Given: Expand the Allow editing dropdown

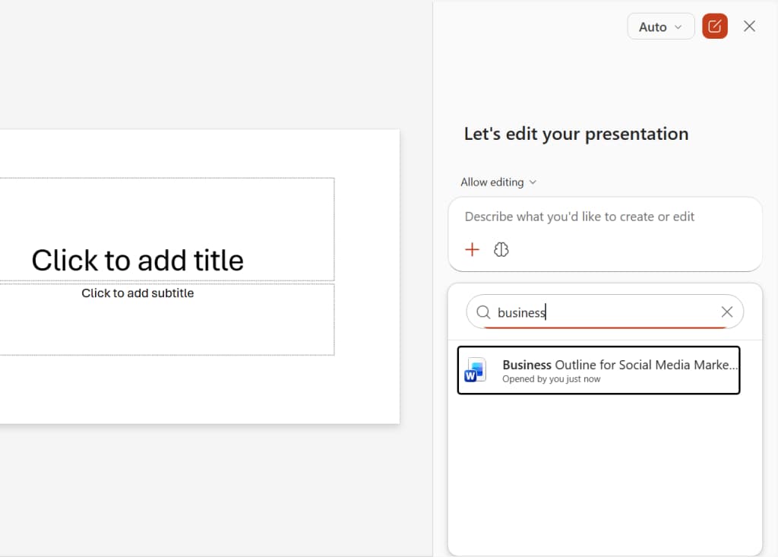Looking at the screenshot, I should [x=498, y=182].
